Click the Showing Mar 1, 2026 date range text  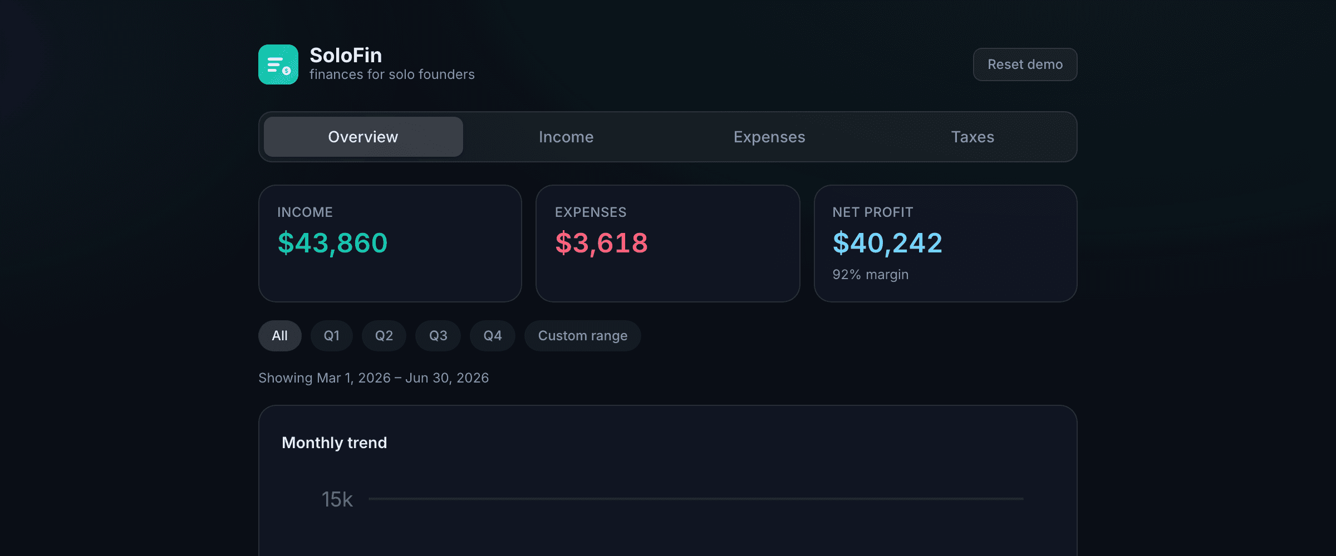374,378
